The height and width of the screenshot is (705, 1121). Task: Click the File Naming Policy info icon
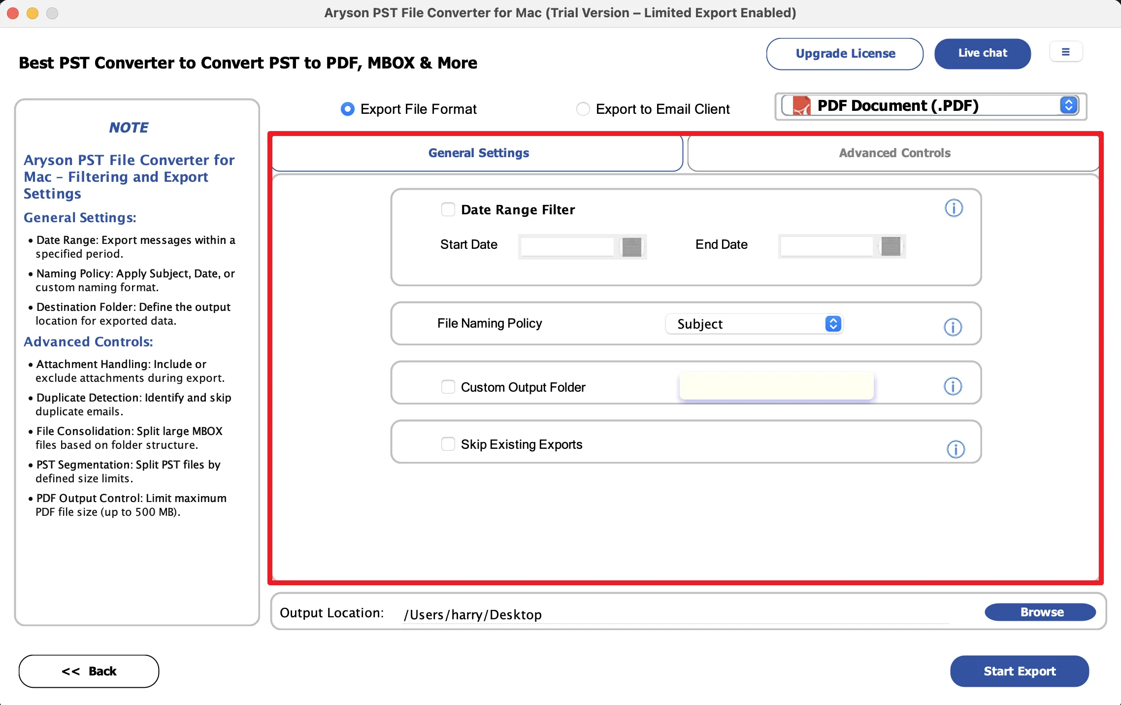click(x=953, y=327)
